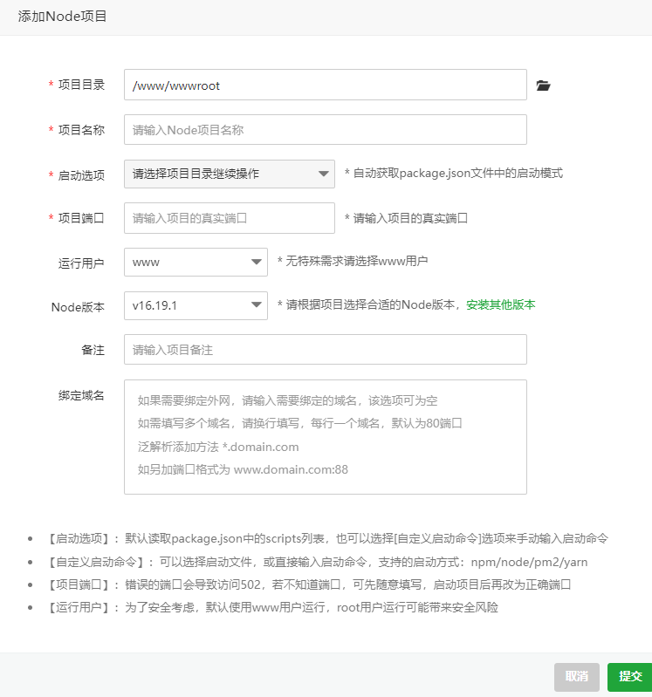
Task: Click the bind domain textarea
Action: [x=325, y=436]
